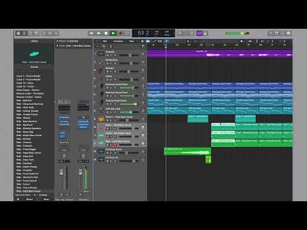The image size is (307, 230).
Task: Open the tracks area View menu
Action: coord(132,41)
